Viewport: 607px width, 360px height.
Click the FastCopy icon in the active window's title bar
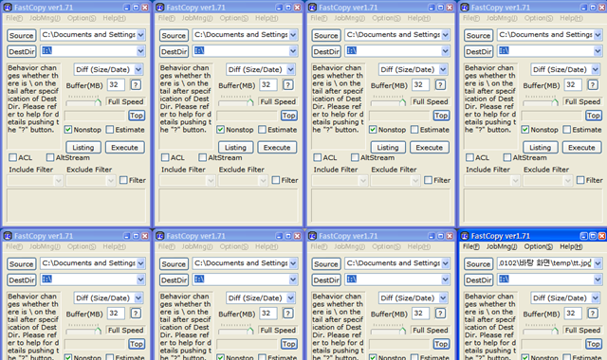tap(465, 236)
